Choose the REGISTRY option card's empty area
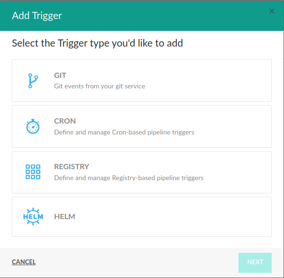 point(237,172)
